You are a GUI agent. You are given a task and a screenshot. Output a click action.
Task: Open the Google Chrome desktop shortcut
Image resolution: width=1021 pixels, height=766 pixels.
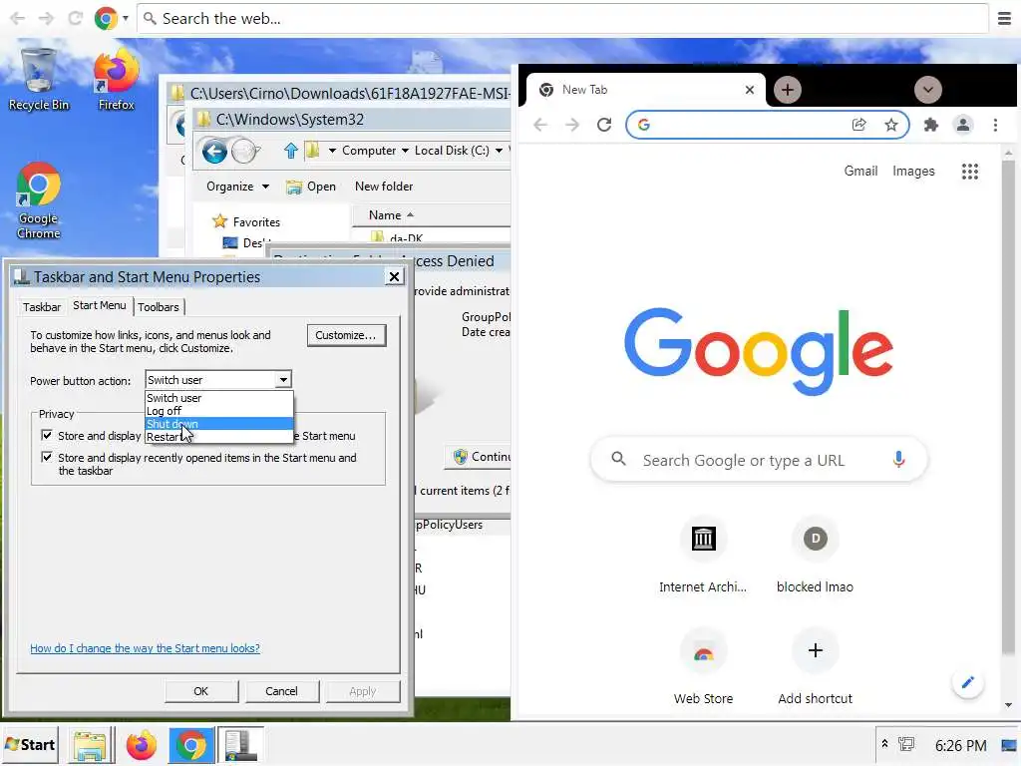pos(39,201)
